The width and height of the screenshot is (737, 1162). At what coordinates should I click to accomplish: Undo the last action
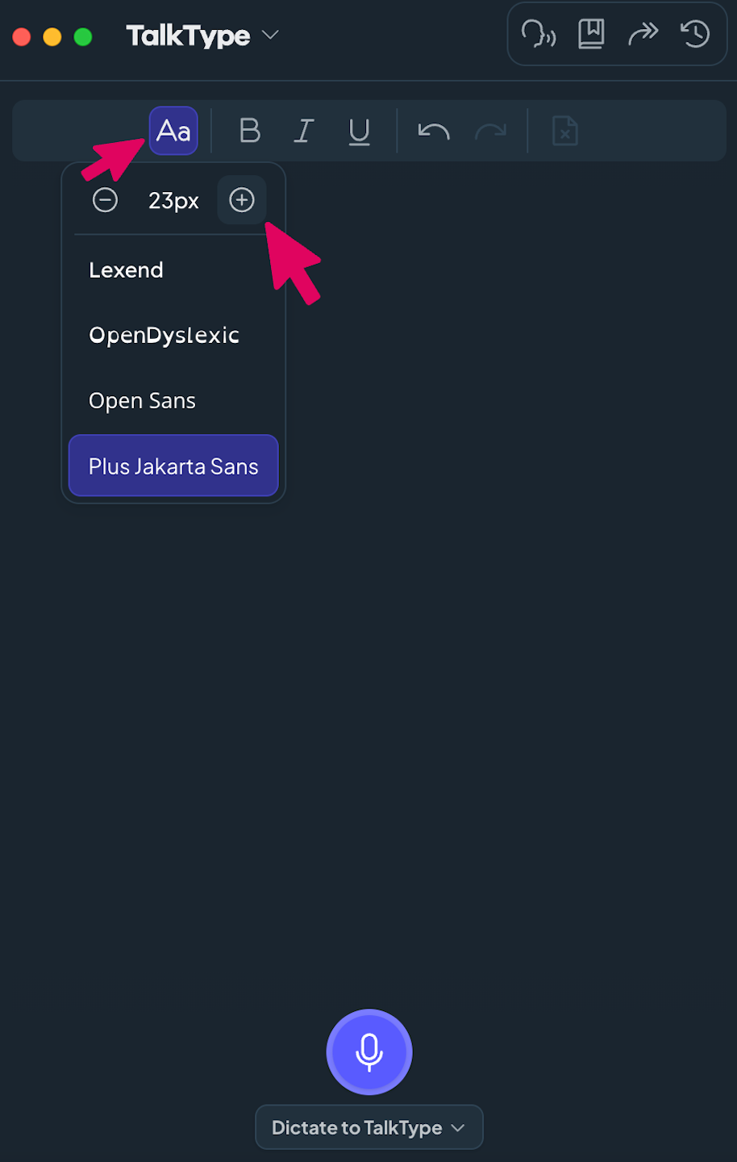click(x=434, y=131)
